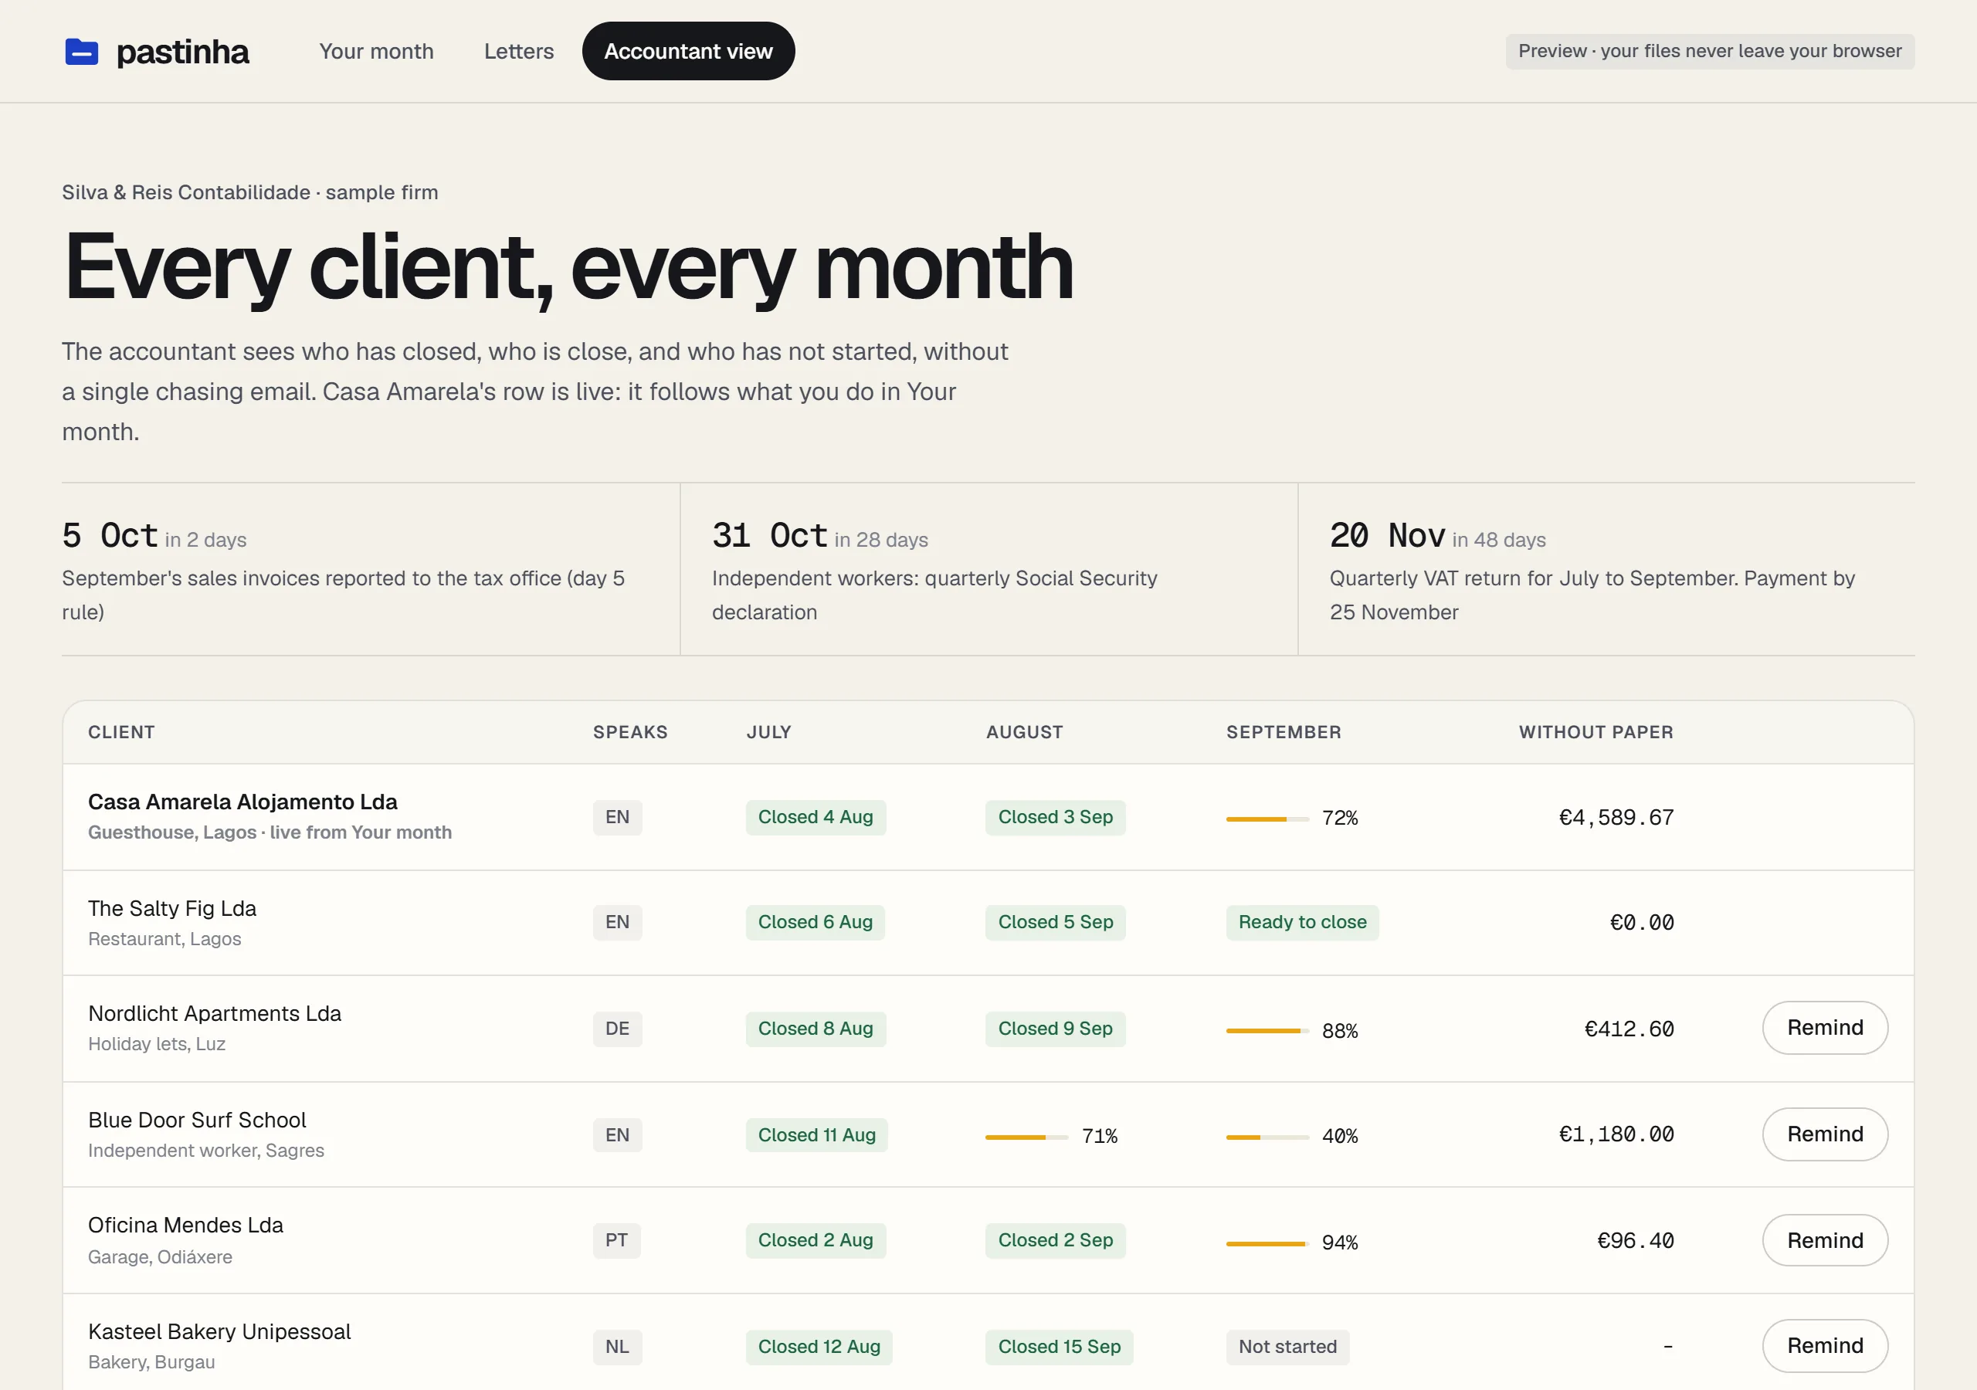Click the €412.60 without paper amount

click(1629, 1029)
